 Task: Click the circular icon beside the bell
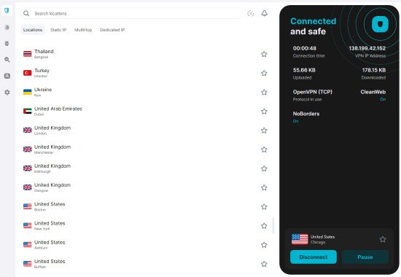click(x=251, y=13)
